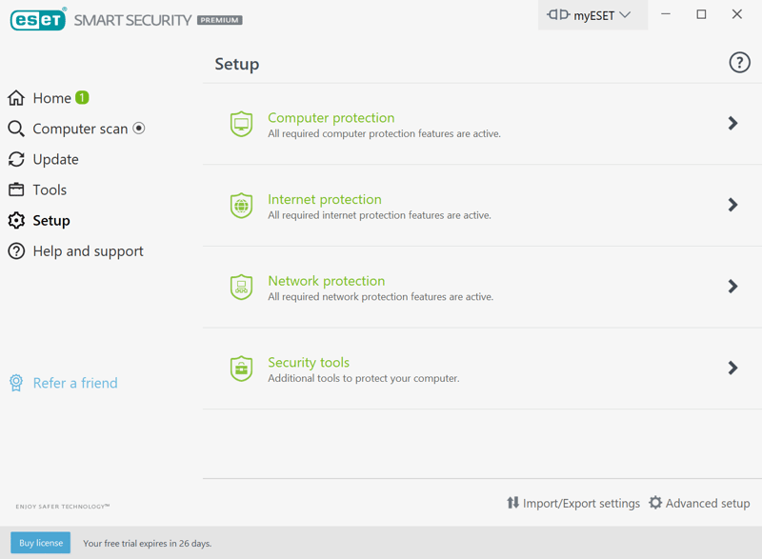Close the ESET window
Image resolution: width=762 pixels, height=559 pixels.
click(736, 14)
